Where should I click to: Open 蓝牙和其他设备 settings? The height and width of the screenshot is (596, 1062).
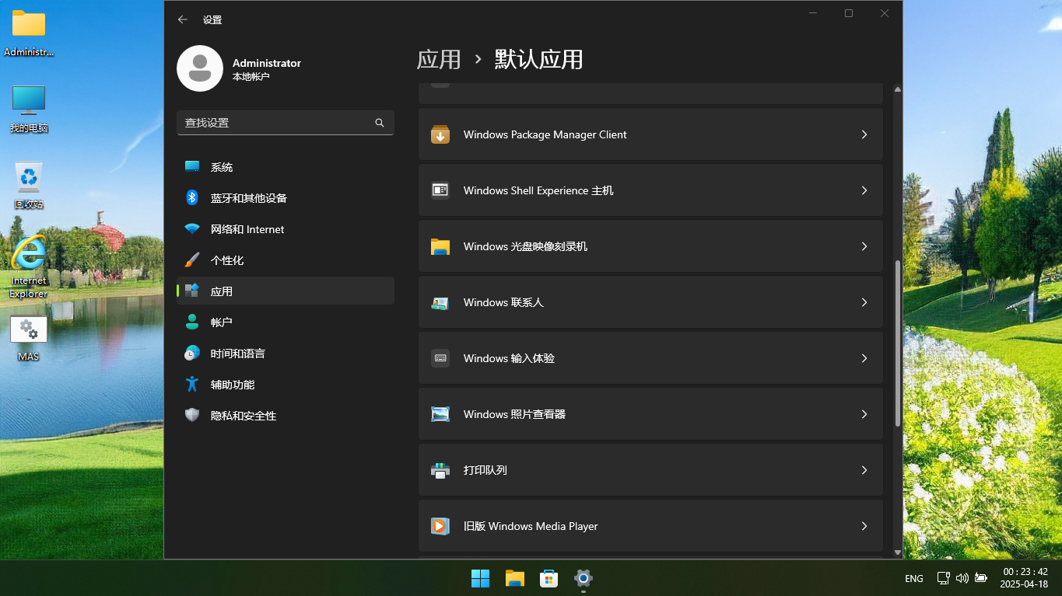[x=286, y=198]
